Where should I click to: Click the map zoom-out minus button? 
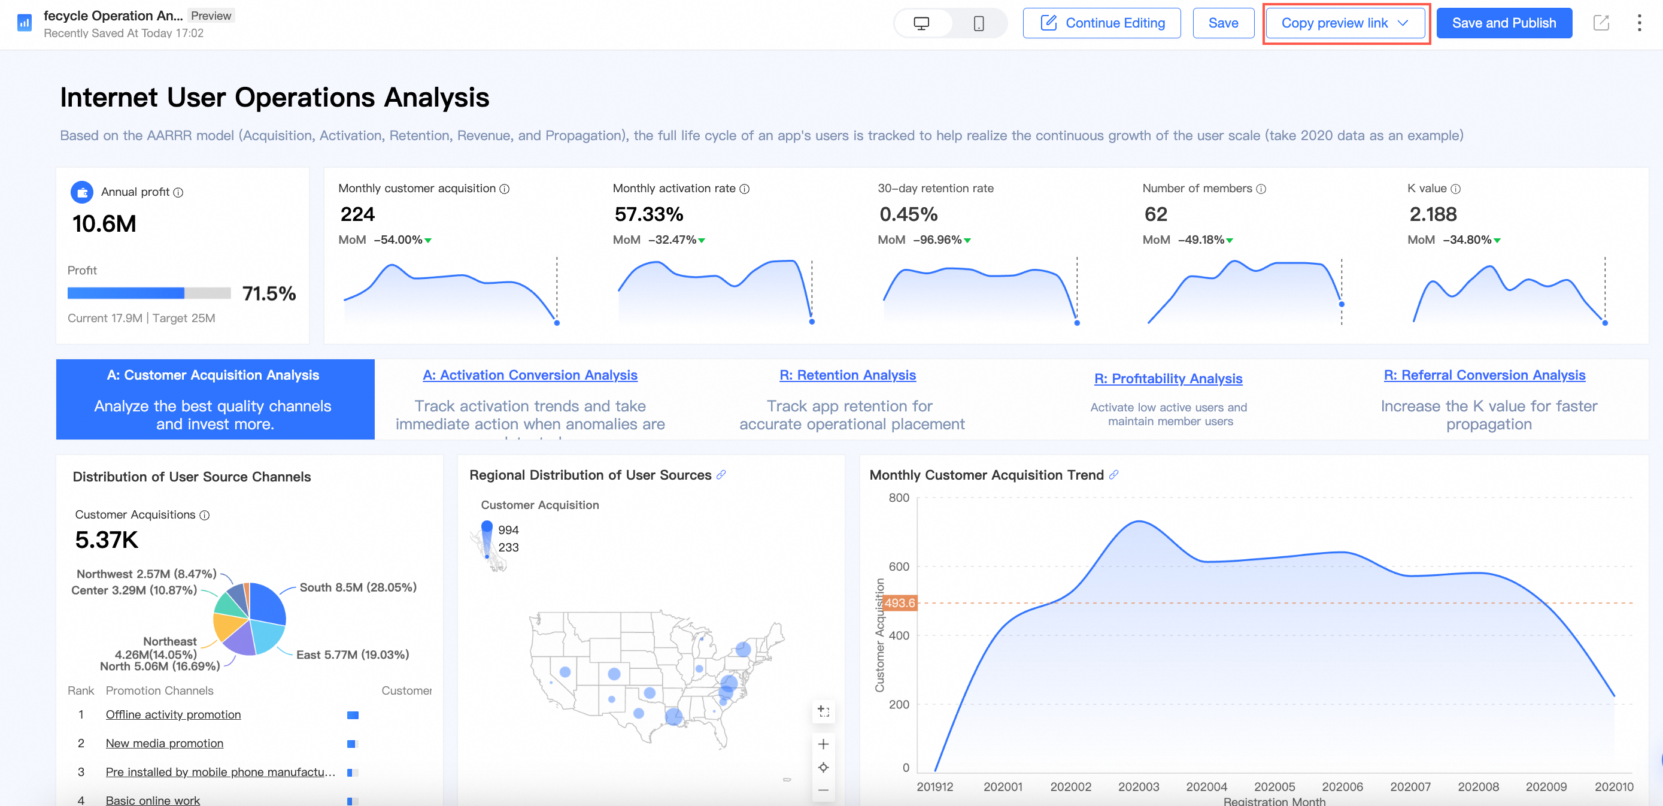click(823, 790)
